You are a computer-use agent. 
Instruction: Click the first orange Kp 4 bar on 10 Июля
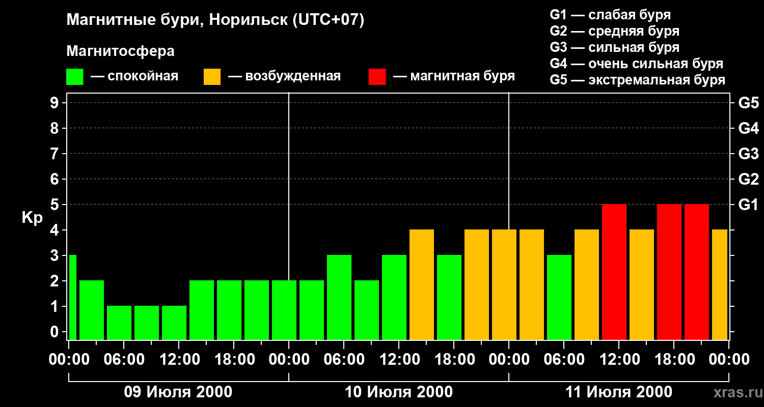tap(422, 284)
